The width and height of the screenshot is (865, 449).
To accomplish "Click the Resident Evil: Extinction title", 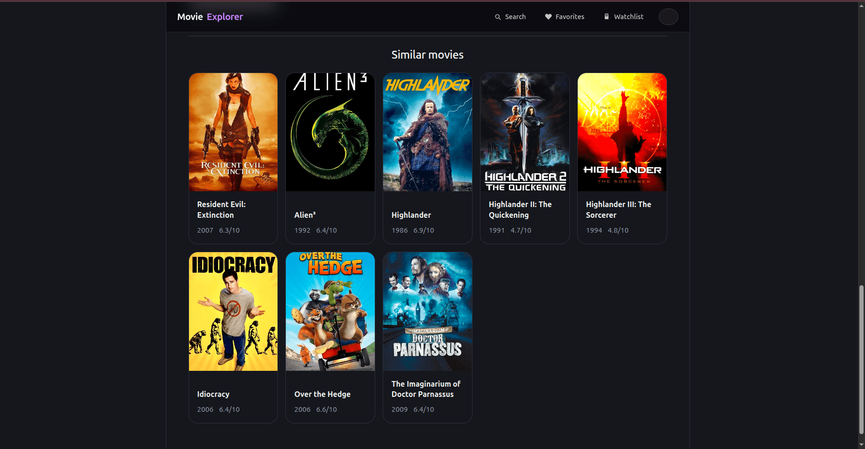I will (222, 210).
